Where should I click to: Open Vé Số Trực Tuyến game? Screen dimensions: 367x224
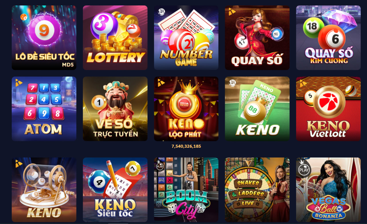point(115,109)
